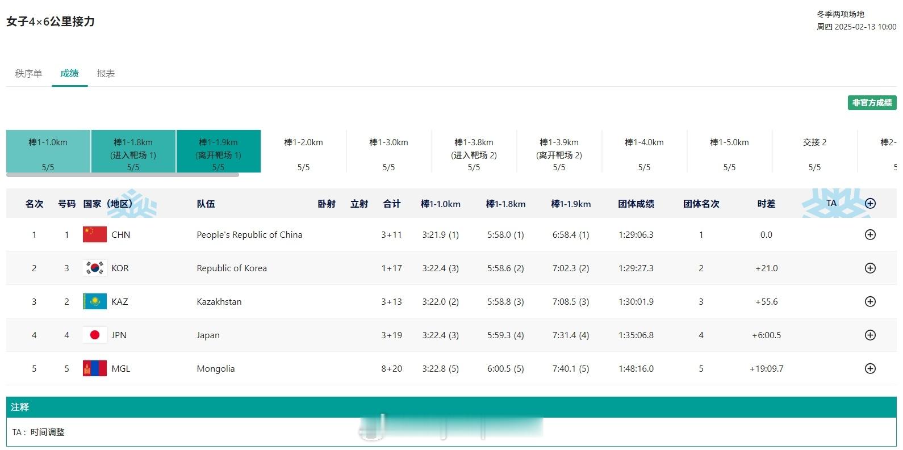This screenshot has width=903, height=450.
Task: Select the 棒1-1.8km 进入靶场 1 split
Action: pyautogui.click(x=133, y=151)
